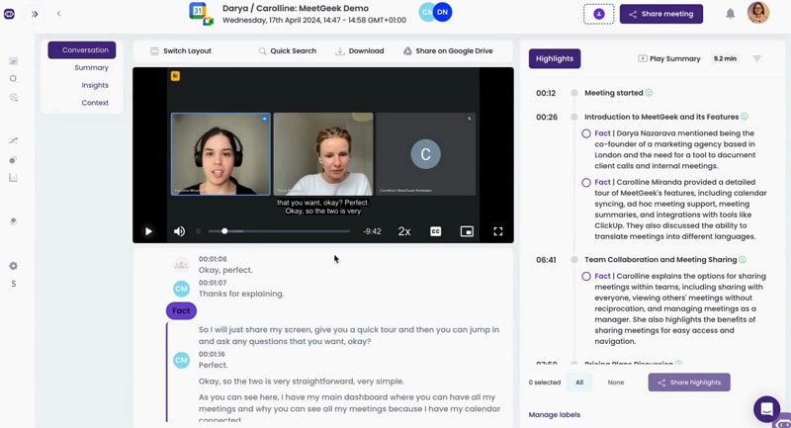
Task: Click the MeetGeek logo icon
Action: click(x=9, y=14)
